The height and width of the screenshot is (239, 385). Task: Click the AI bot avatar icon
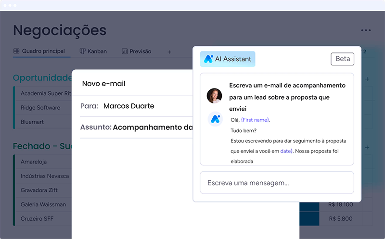[x=215, y=119]
